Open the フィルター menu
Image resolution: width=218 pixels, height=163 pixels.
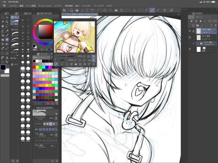[x=87, y=6]
